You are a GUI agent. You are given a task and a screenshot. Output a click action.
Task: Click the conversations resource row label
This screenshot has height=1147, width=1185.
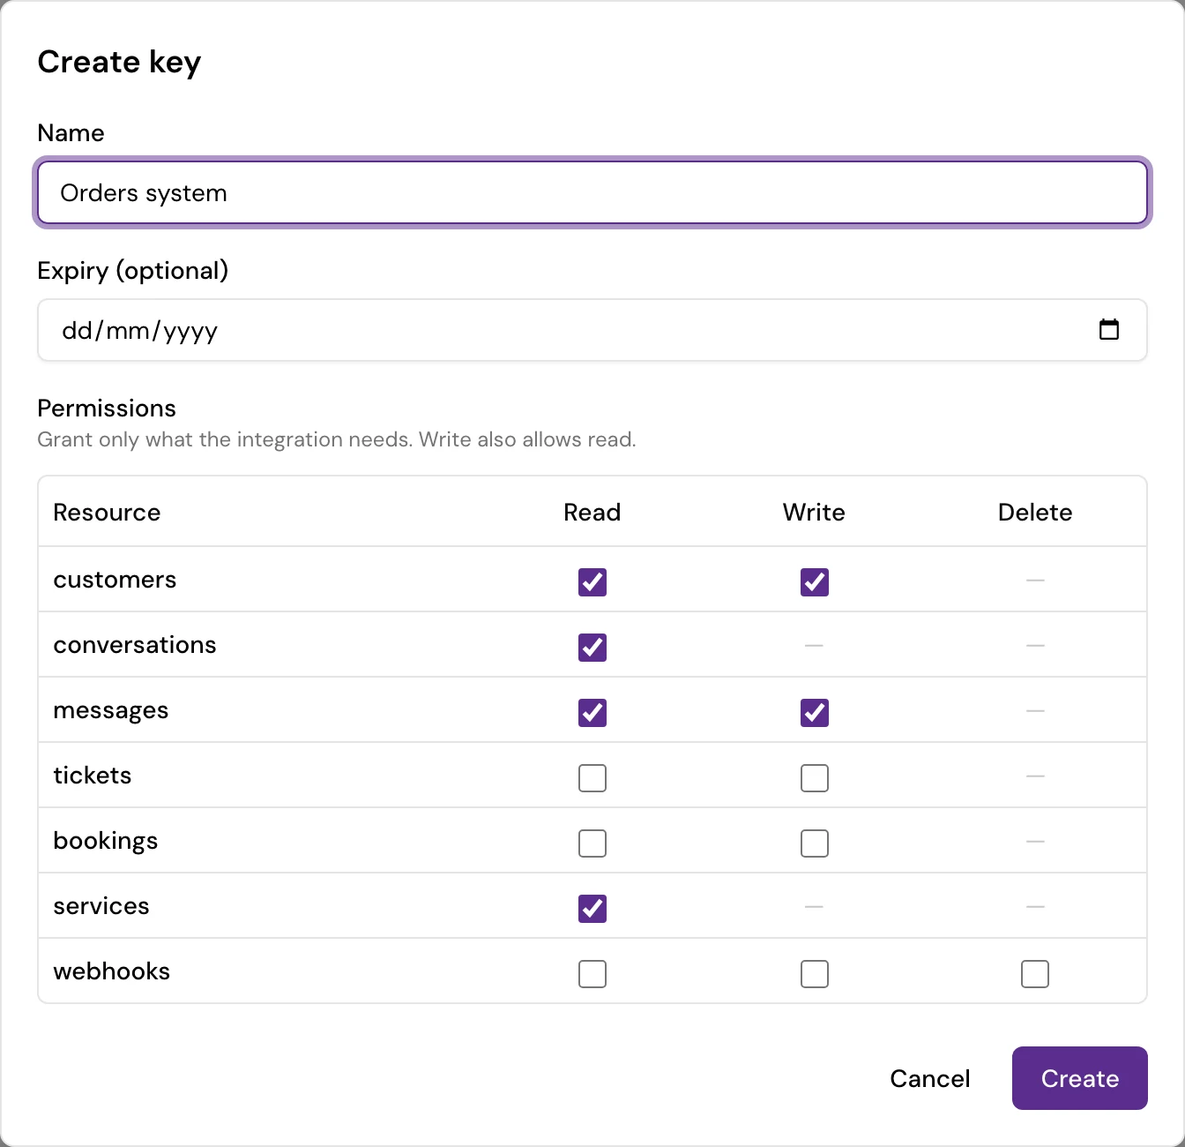tap(135, 645)
